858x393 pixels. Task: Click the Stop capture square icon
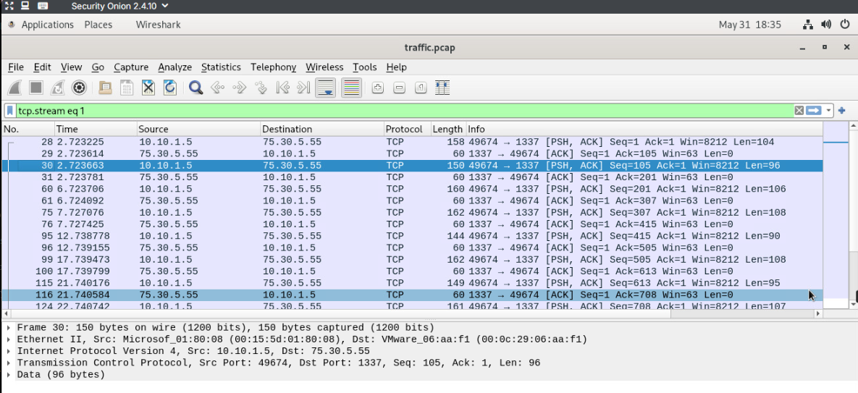tap(36, 88)
